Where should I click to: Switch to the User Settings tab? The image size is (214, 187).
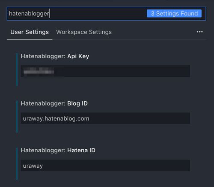tap(30, 32)
